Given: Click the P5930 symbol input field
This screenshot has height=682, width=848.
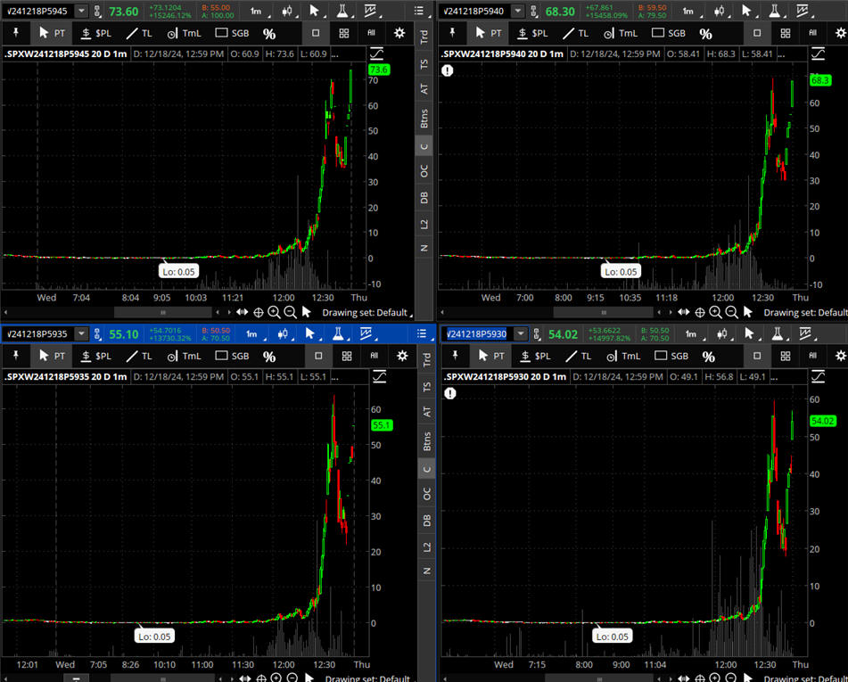Looking at the screenshot, I should pos(477,333).
